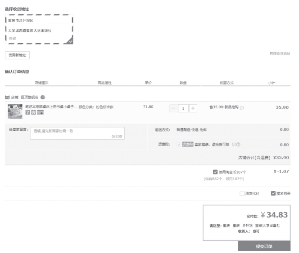This screenshot has width=299, height=253.
Task: Click the help question icon next to 退换货可赔
Action: point(238,144)
